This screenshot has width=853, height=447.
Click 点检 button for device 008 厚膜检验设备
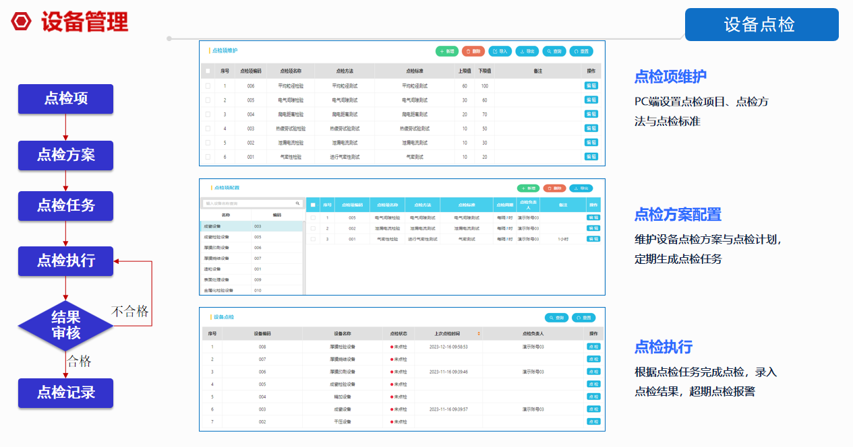pos(593,347)
